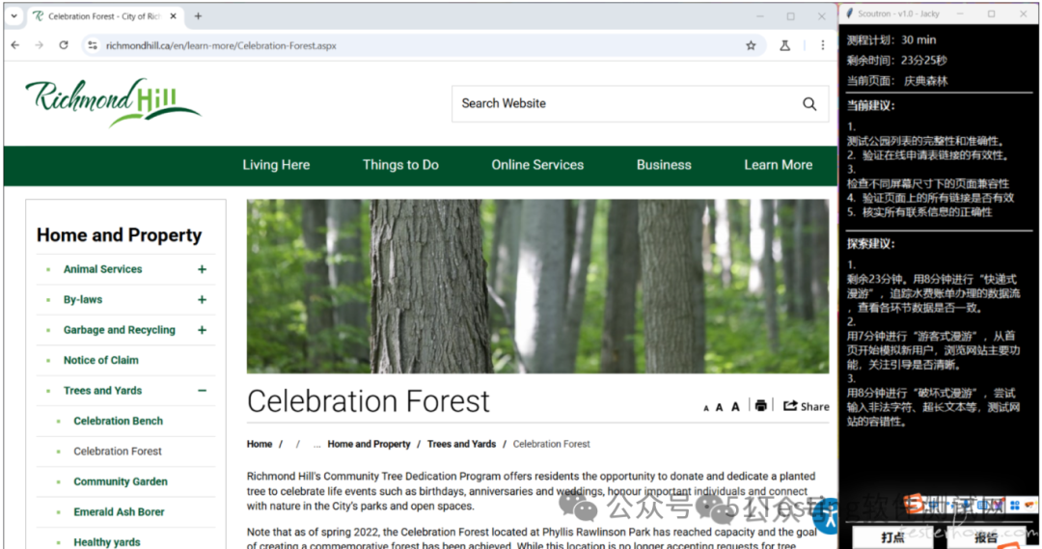
Task: Click Home and Property breadcrumb
Action: (x=369, y=444)
